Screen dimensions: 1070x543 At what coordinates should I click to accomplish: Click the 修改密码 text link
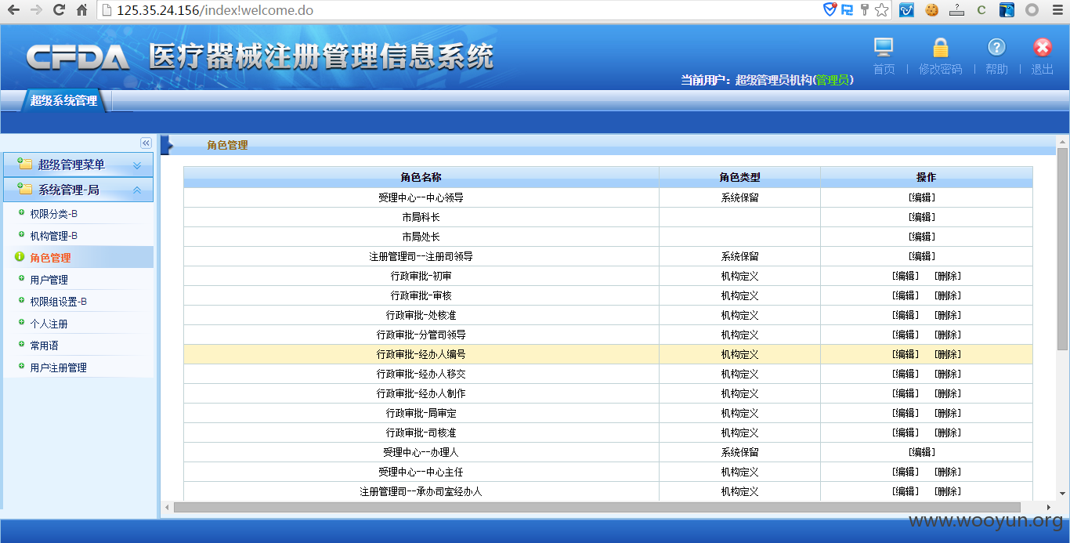click(x=940, y=69)
